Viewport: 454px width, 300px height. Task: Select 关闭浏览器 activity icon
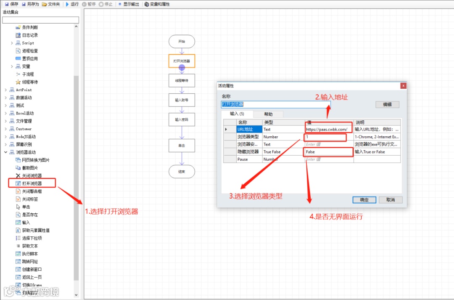click(x=18, y=175)
